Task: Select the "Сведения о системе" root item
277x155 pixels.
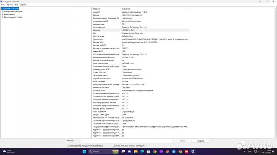Action: point(10,8)
